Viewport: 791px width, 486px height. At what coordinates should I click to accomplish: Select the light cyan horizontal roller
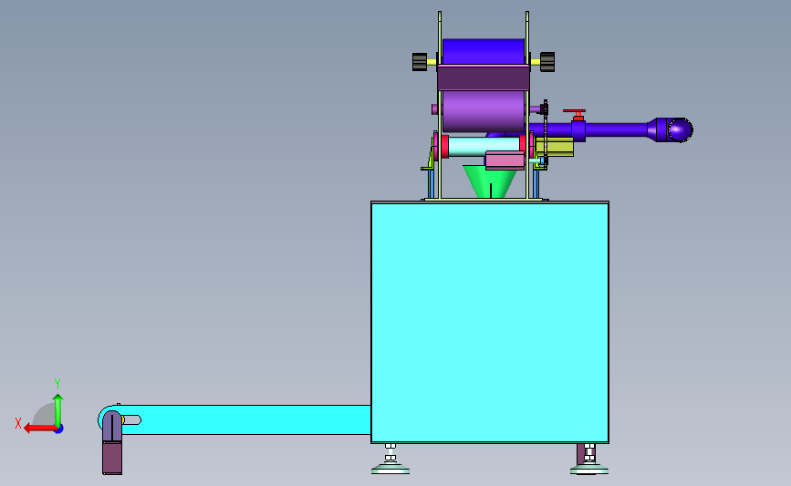pos(484,144)
